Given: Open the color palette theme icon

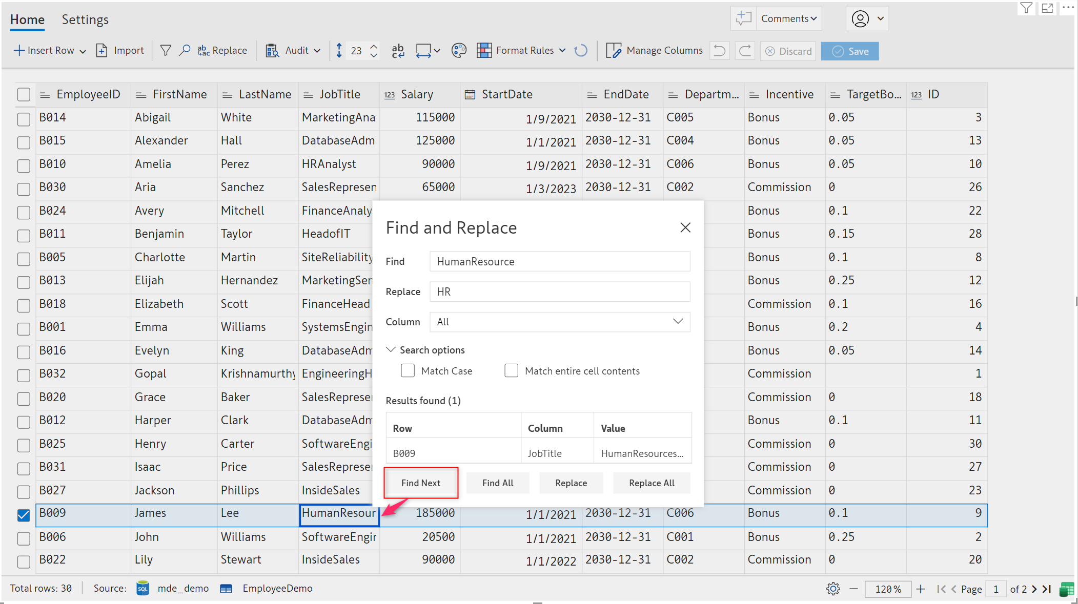Looking at the screenshot, I should click(x=459, y=50).
